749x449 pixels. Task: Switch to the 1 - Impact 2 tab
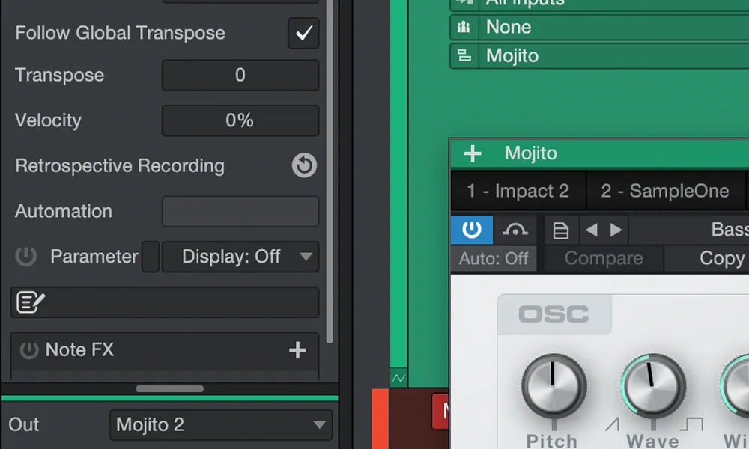(518, 191)
